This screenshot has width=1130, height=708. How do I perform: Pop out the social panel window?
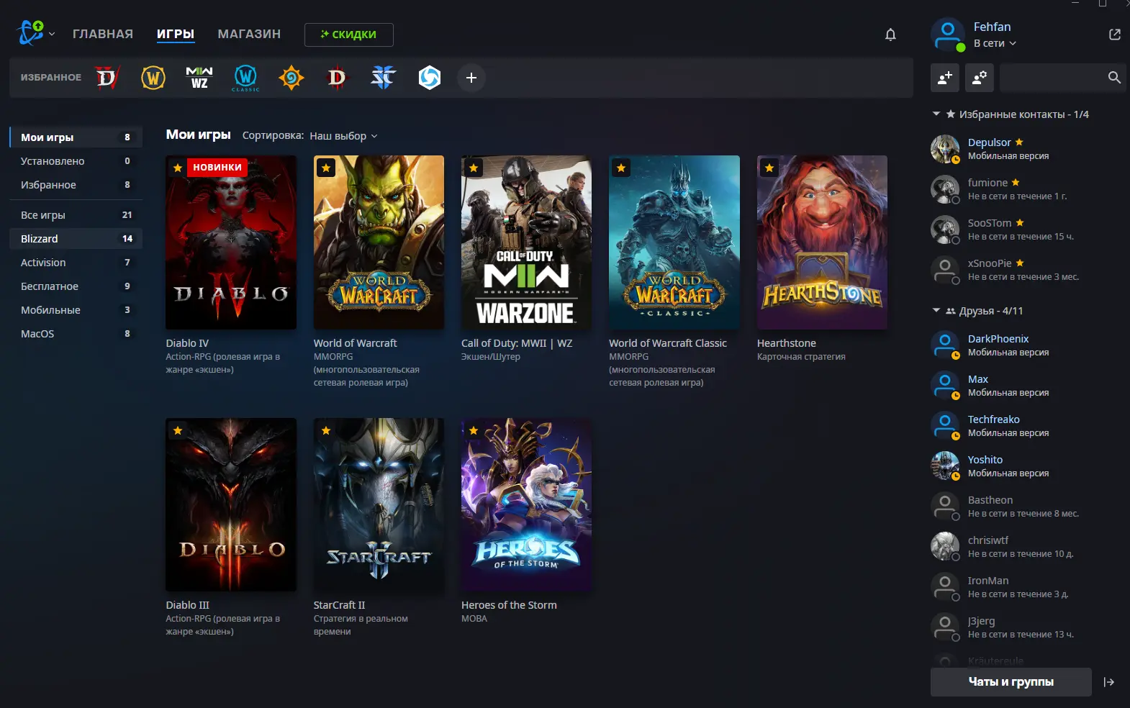point(1115,35)
